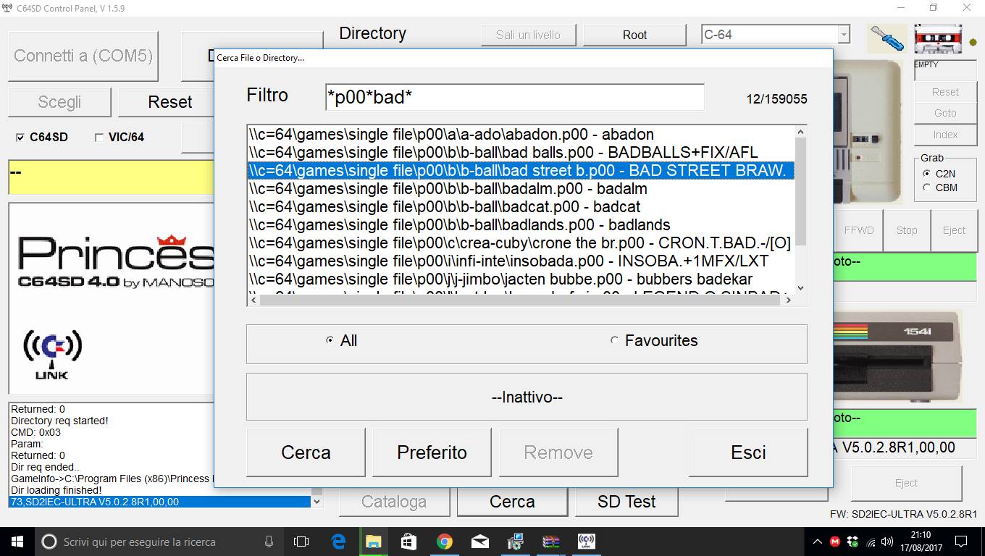The width and height of the screenshot is (985, 556).
Task: Open the C-64 dropdown list
Action: tap(843, 35)
